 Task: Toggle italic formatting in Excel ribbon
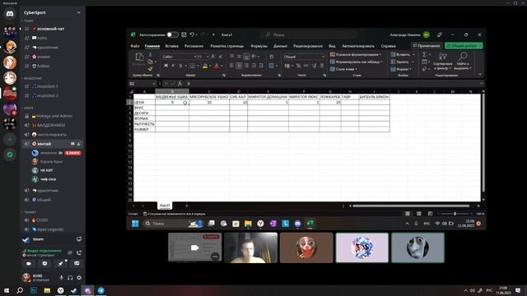(x=173, y=66)
